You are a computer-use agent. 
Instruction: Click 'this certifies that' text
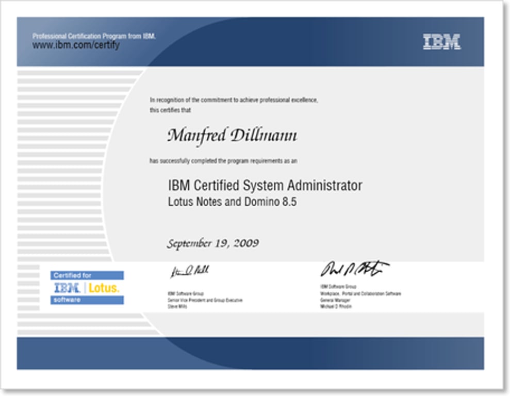point(170,110)
